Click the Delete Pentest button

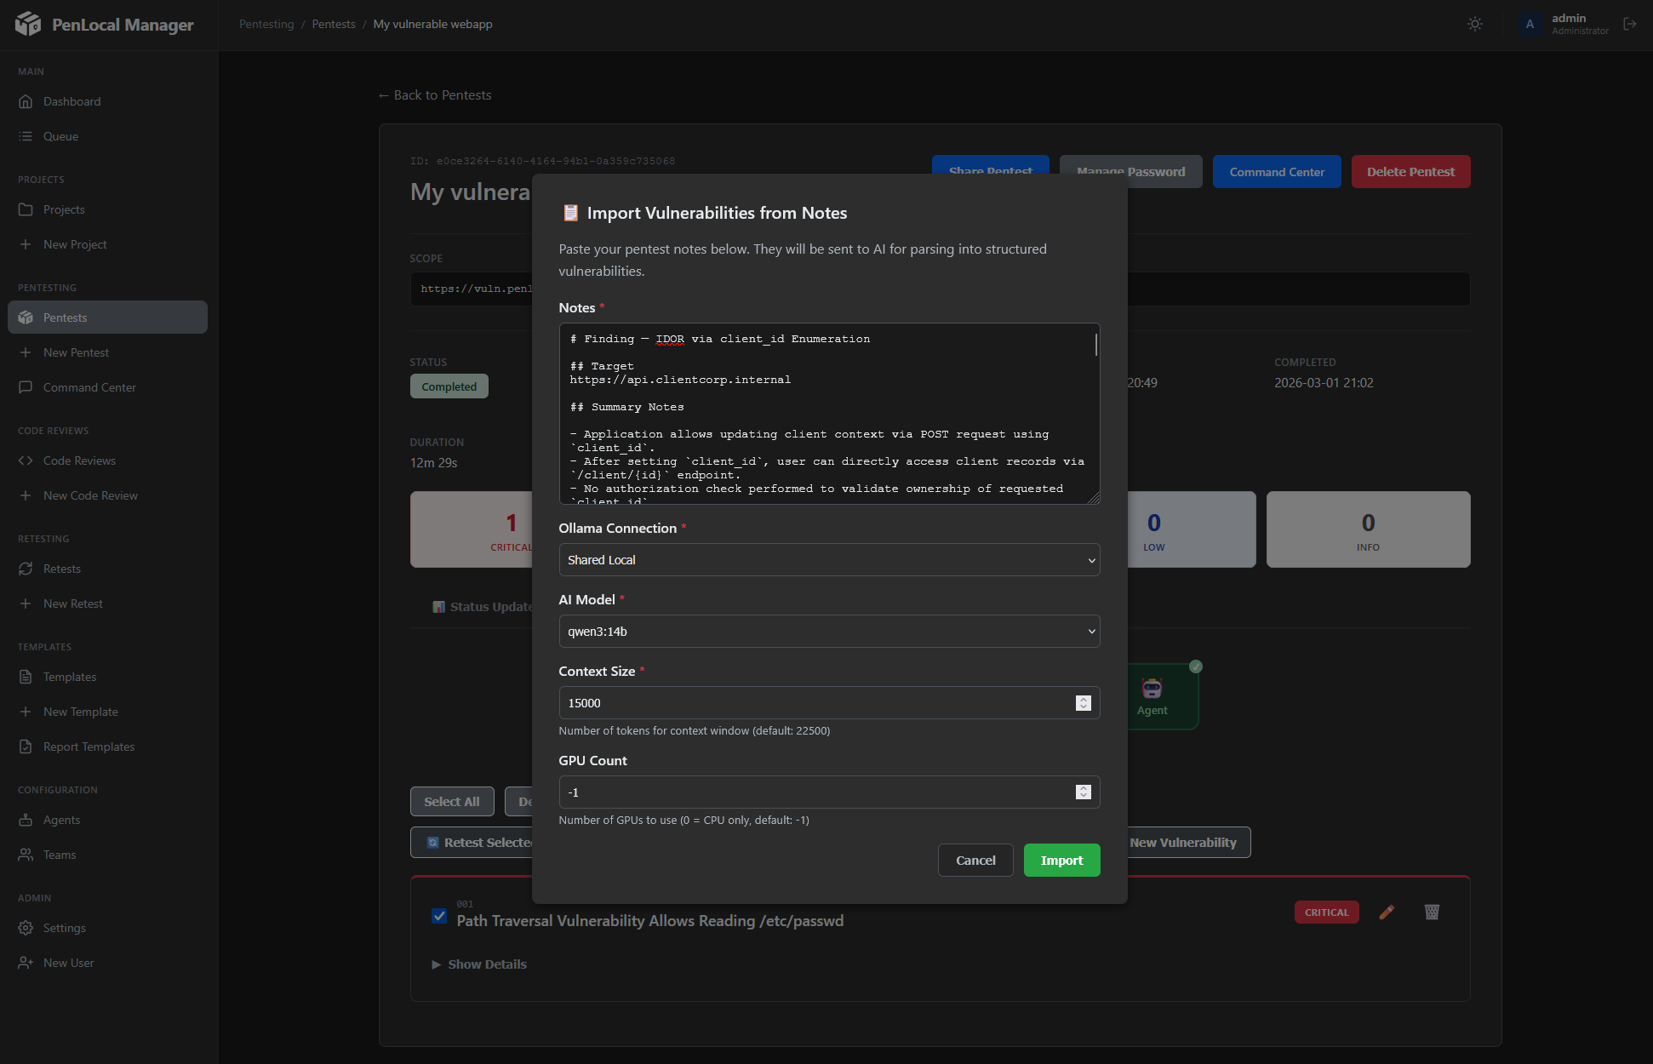(1410, 171)
